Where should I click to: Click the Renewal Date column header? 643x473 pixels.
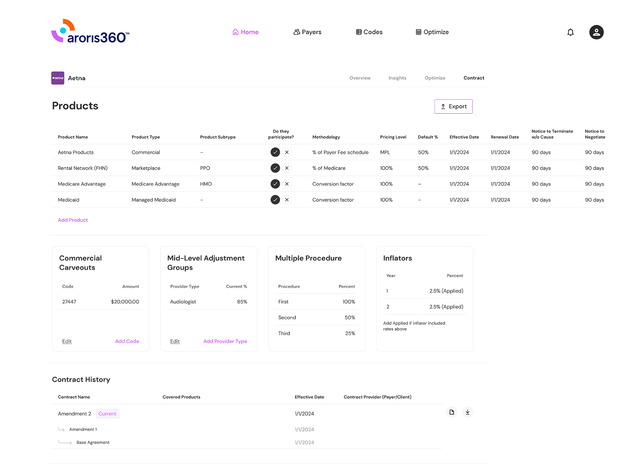pos(505,137)
